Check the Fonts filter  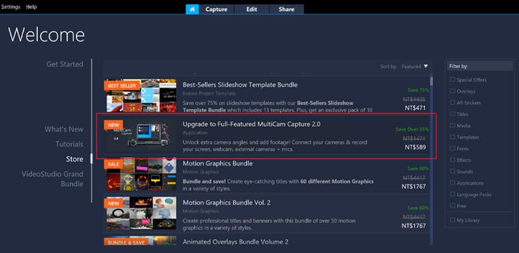click(452, 148)
